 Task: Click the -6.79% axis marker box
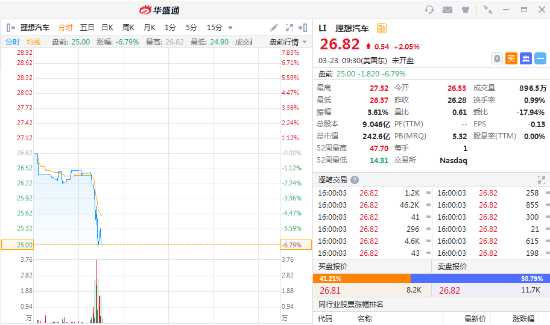click(296, 245)
